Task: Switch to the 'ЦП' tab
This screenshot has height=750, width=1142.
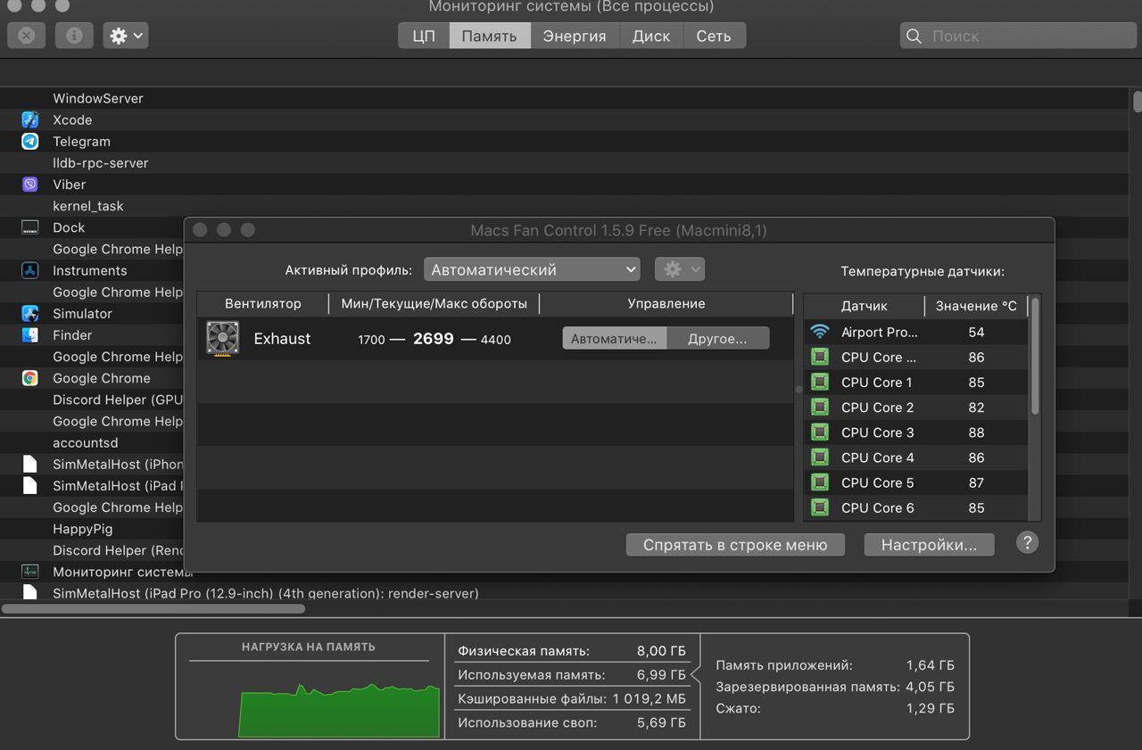Action: (x=424, y=36)
